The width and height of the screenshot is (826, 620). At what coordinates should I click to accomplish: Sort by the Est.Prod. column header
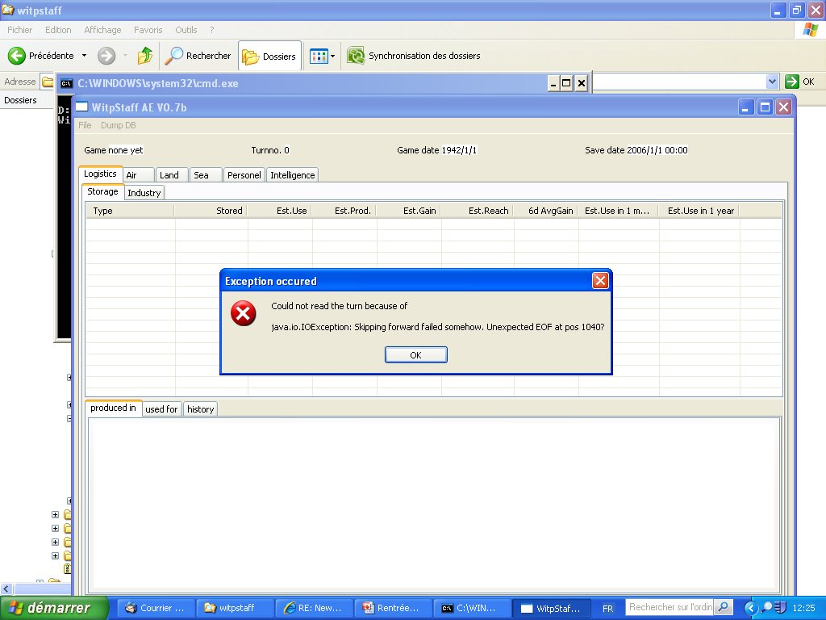[x=344, y=211]
